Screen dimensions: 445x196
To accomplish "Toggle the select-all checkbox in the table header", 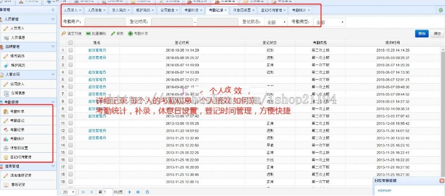I will click(x=71, y=43).
